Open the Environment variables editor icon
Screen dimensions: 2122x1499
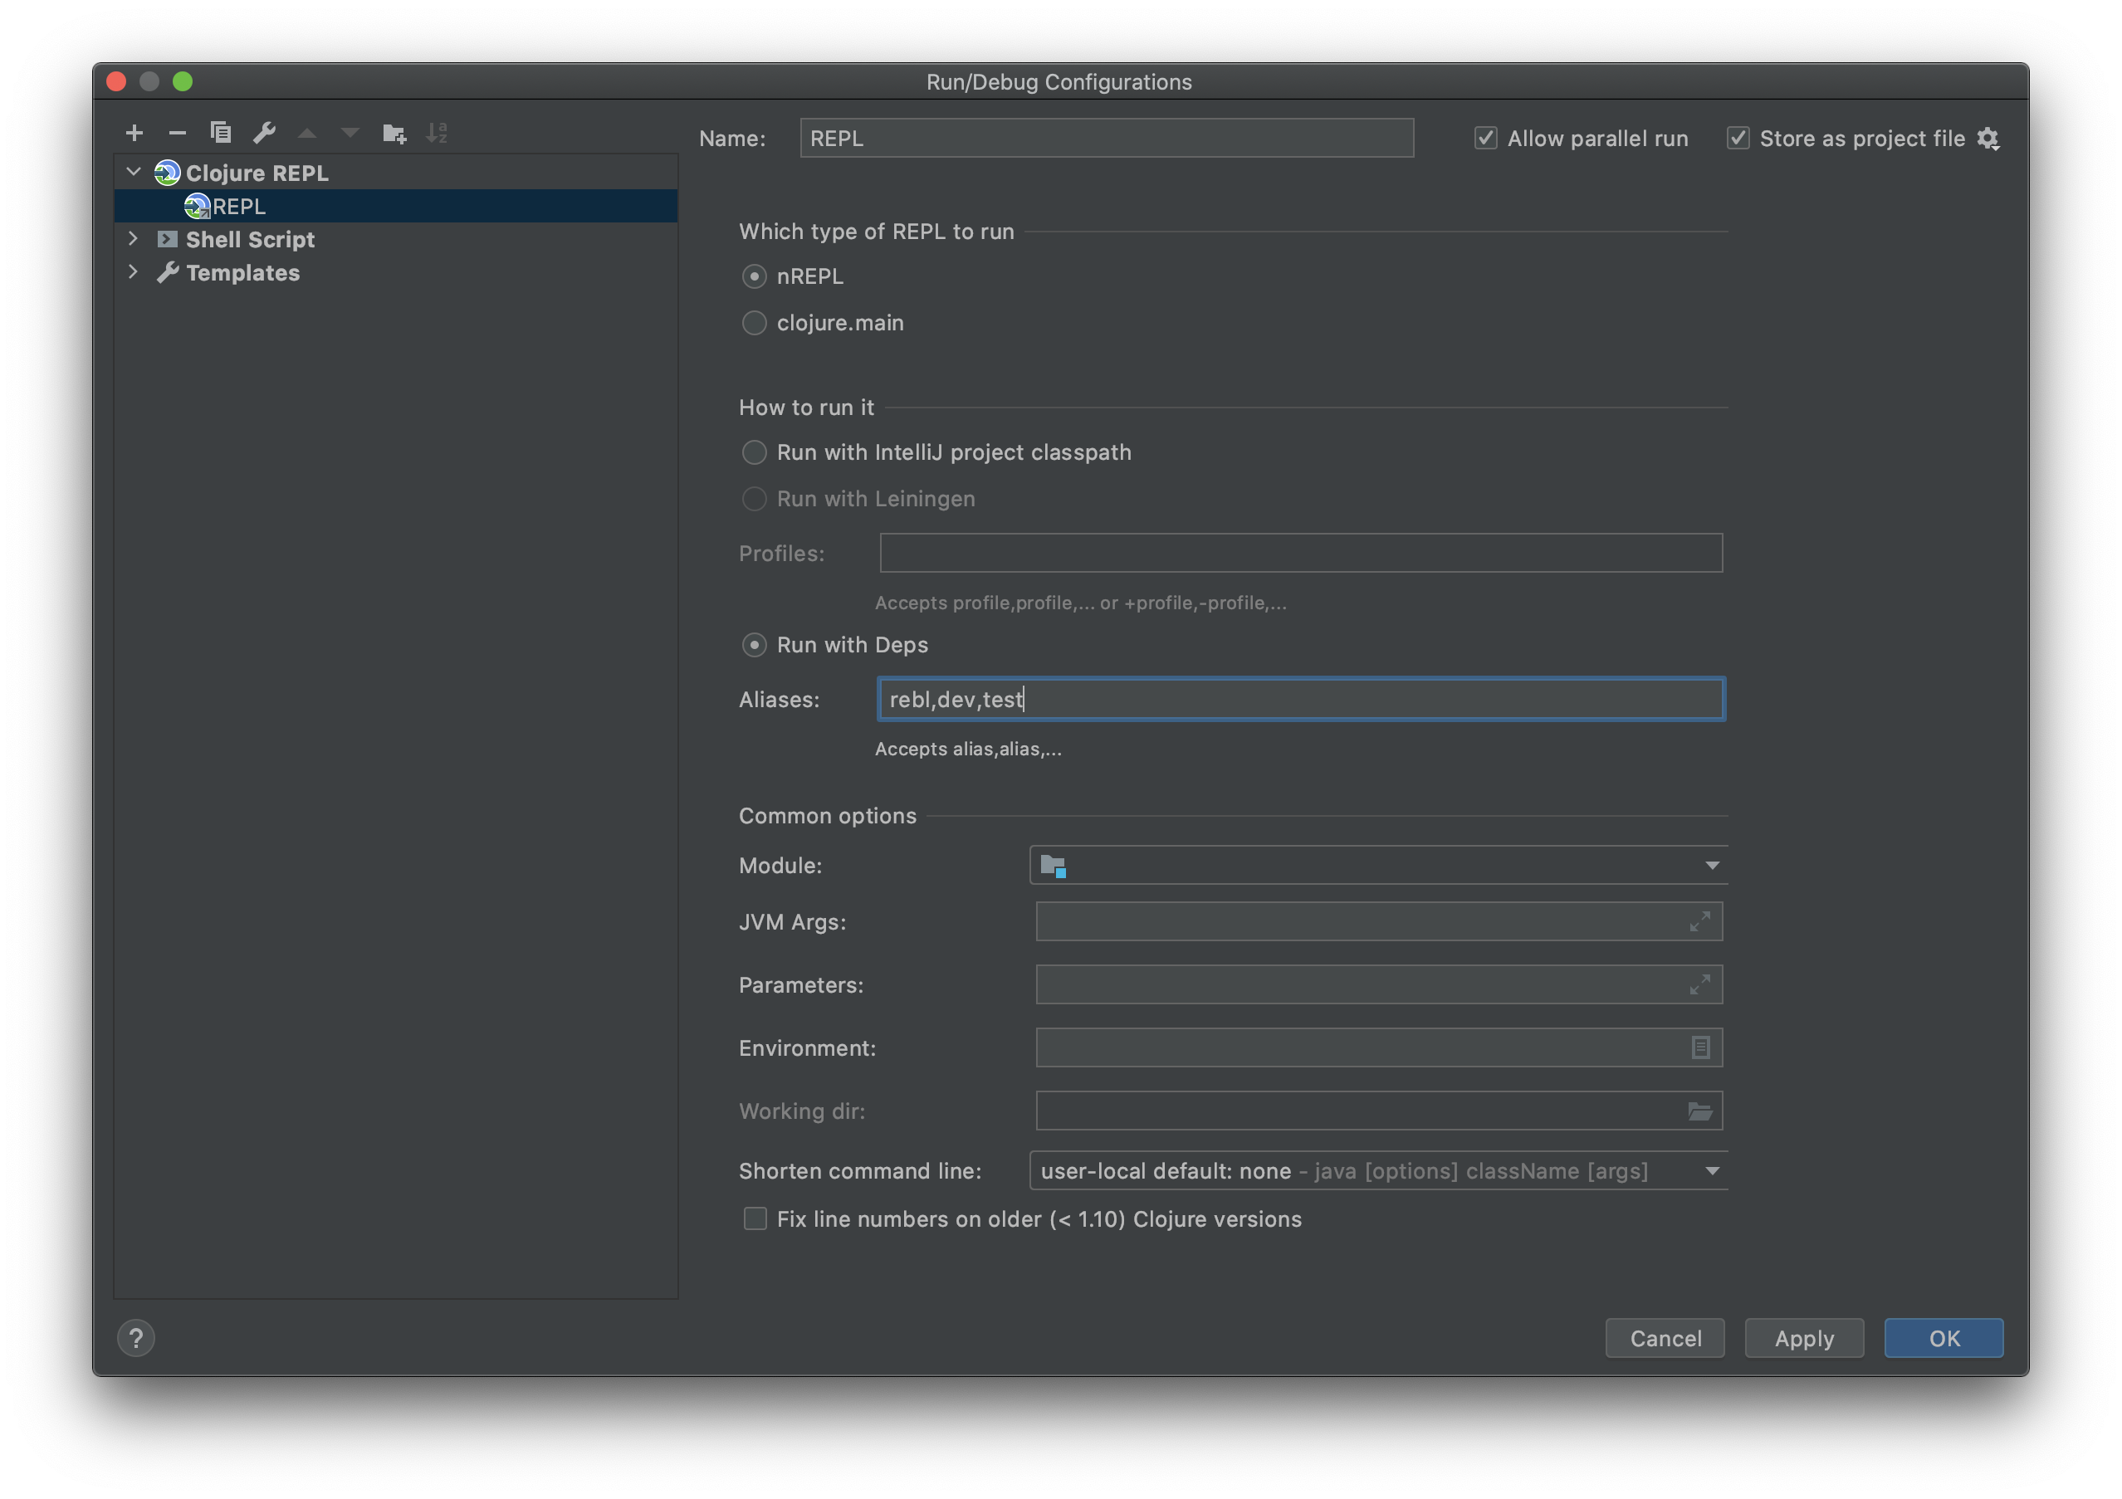tap(1699, 1048)
